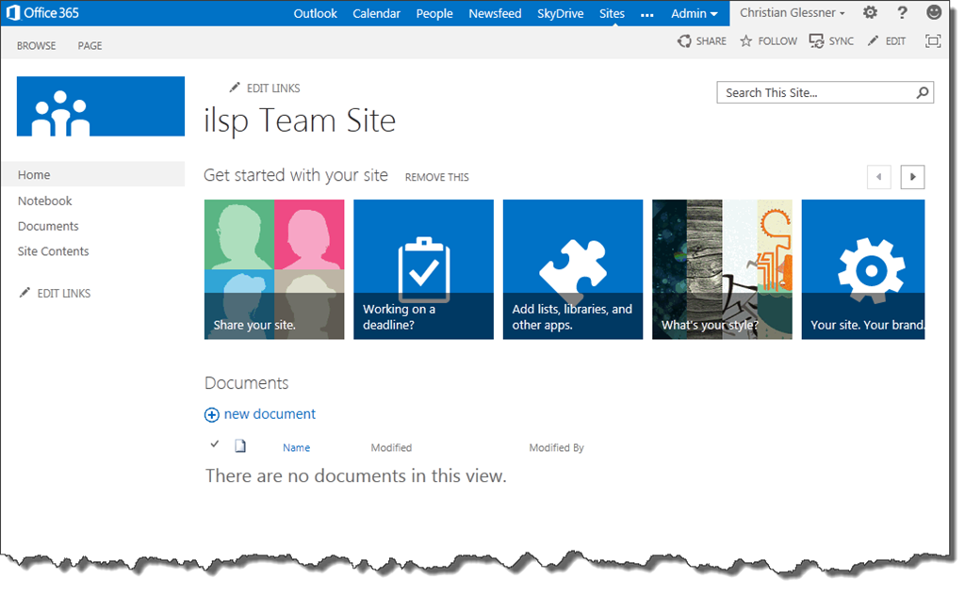This screenshot has height=594, width=965.
Task: Click the Office 365 logo icon
Action: 13,13
